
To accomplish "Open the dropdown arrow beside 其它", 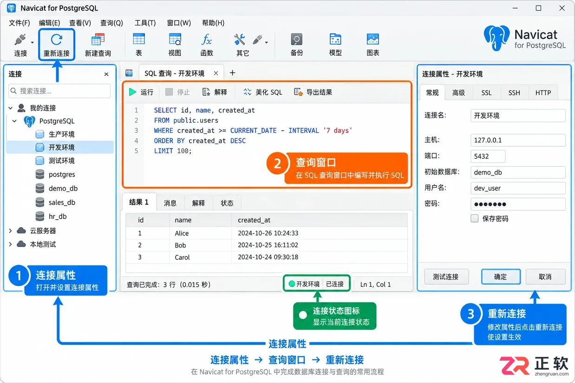I will [x=267, y=42].
